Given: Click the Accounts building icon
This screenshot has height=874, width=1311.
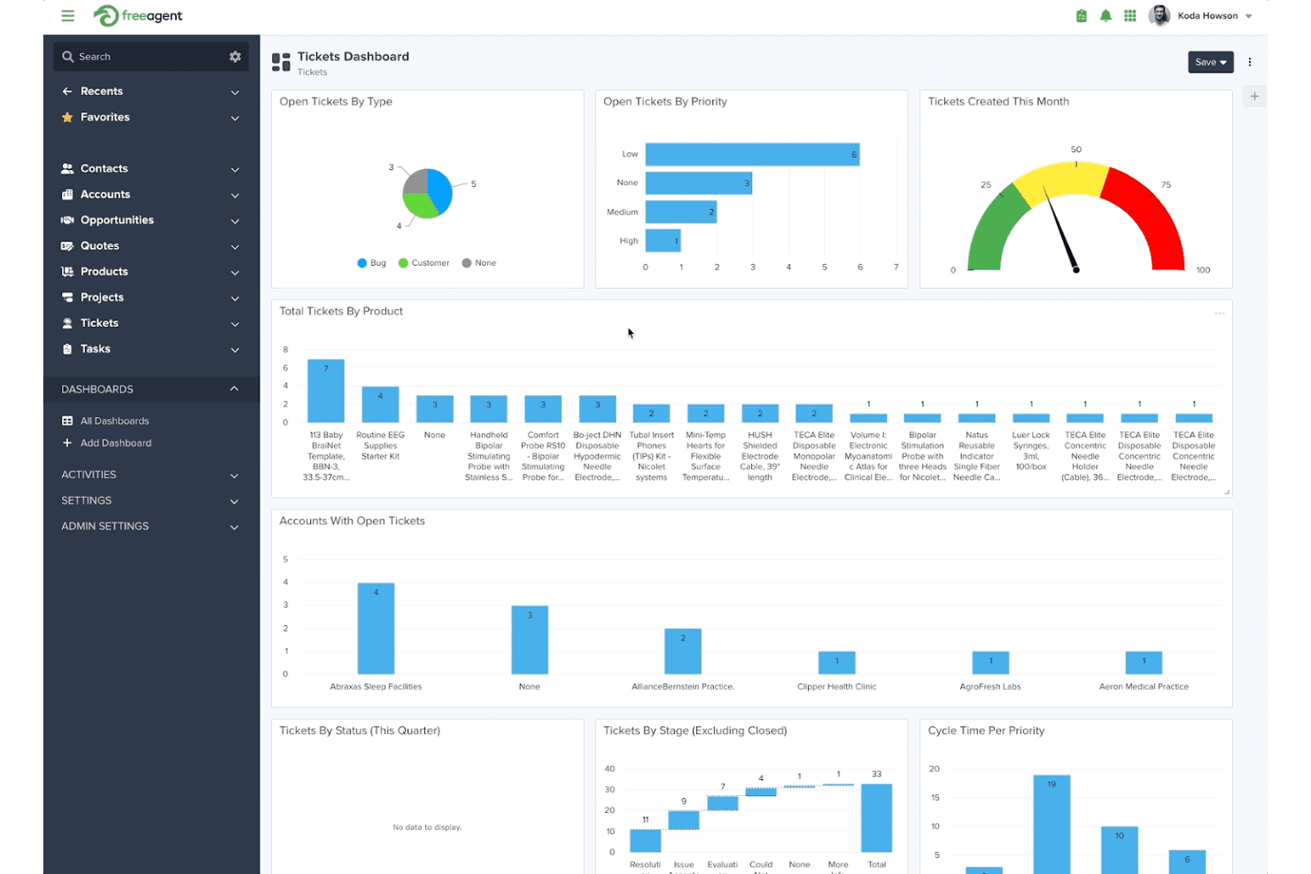Looking at the screenshot, I should click(67, 194).
